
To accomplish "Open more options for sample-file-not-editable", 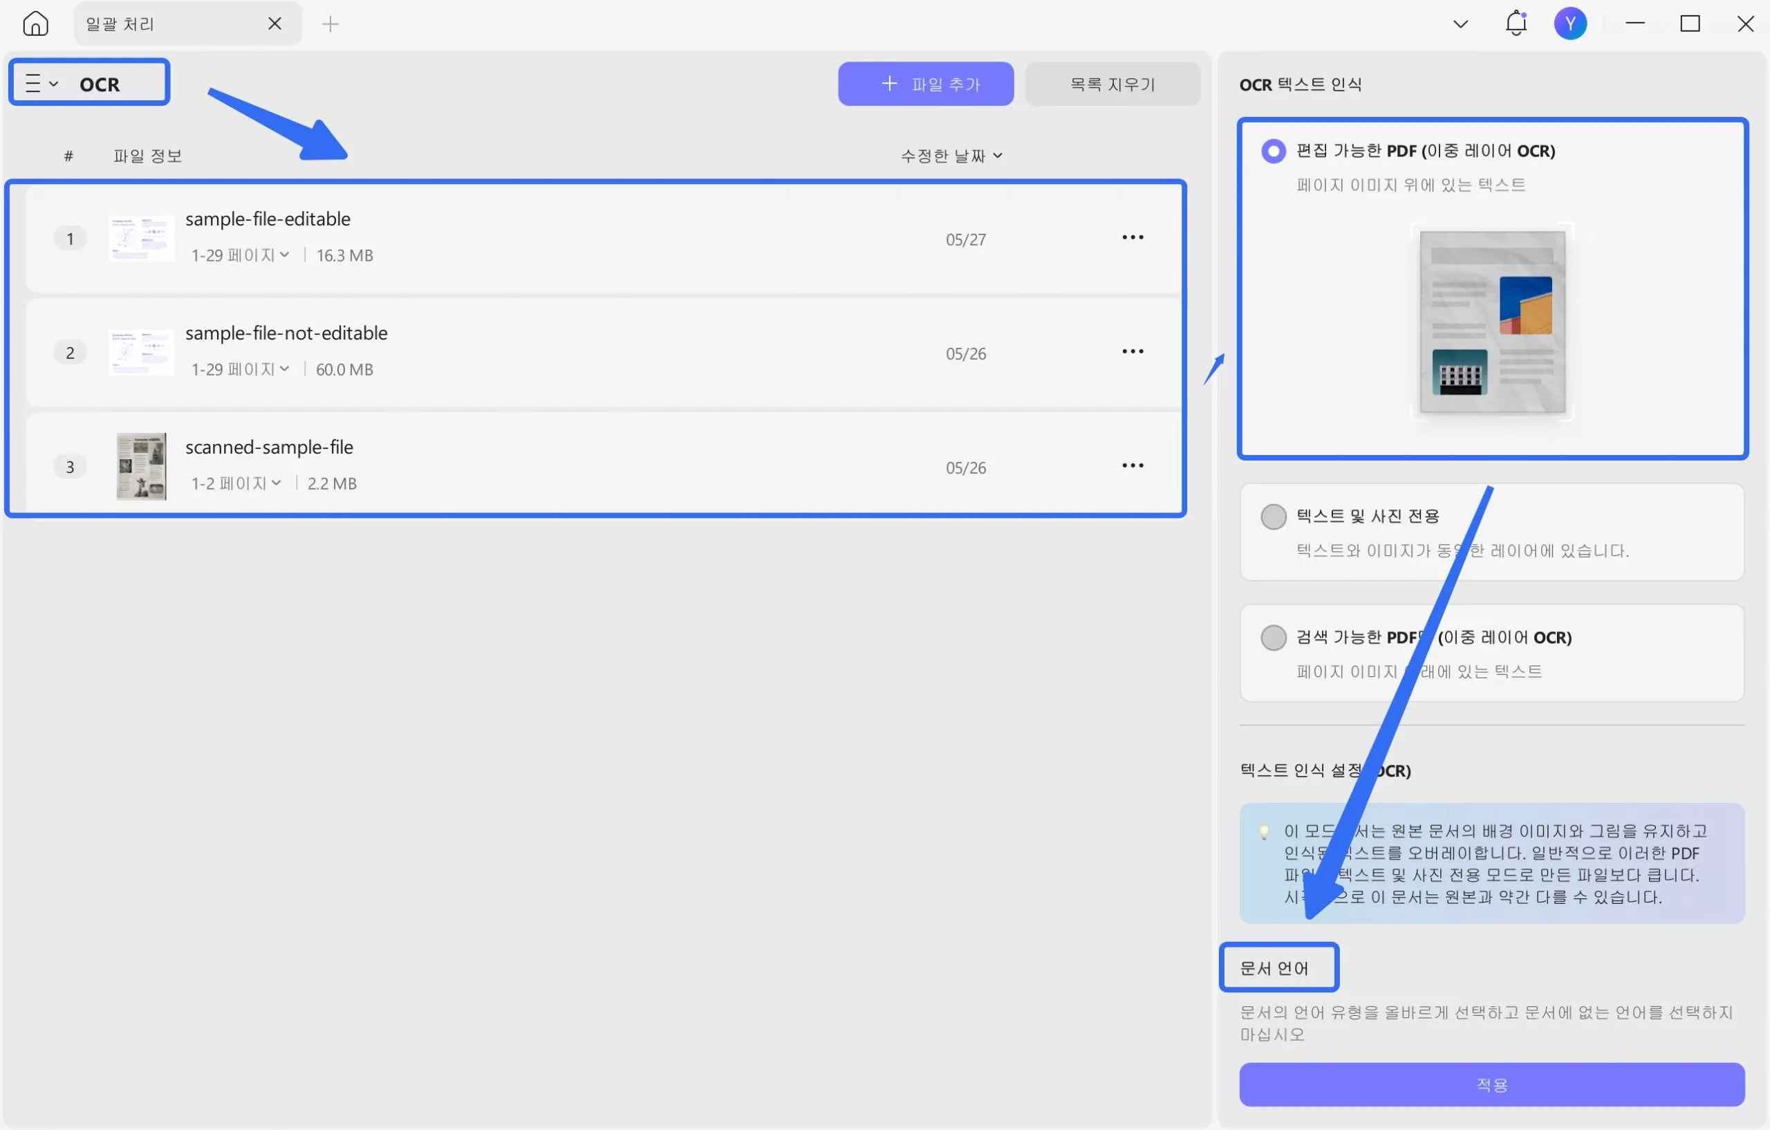I will [x=1133, y=351].
